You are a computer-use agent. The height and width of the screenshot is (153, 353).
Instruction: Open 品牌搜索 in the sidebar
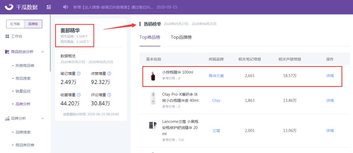[x=23, y=132]
